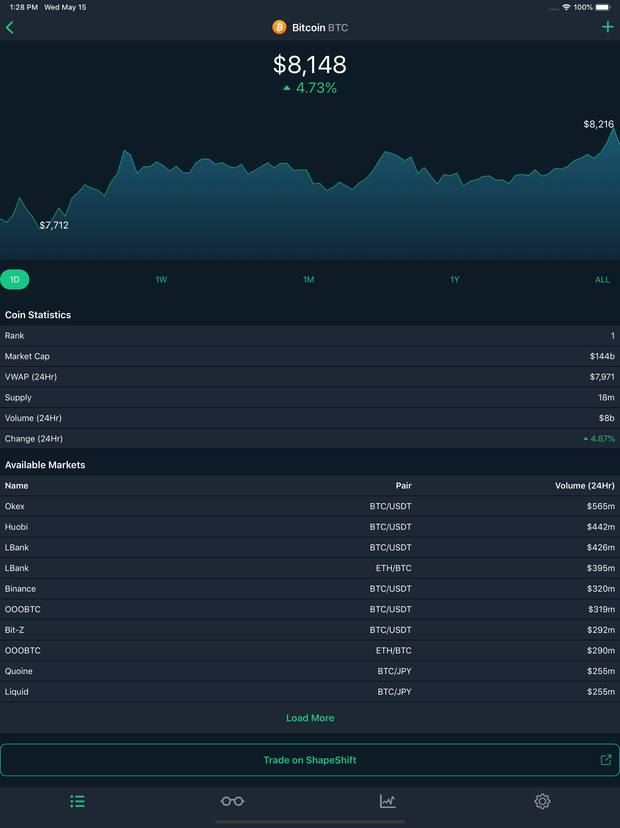Image resolution: width=620 pixels, height=828 pixels.
Task: Switch chart to ALL range
Action: [602, 280]
